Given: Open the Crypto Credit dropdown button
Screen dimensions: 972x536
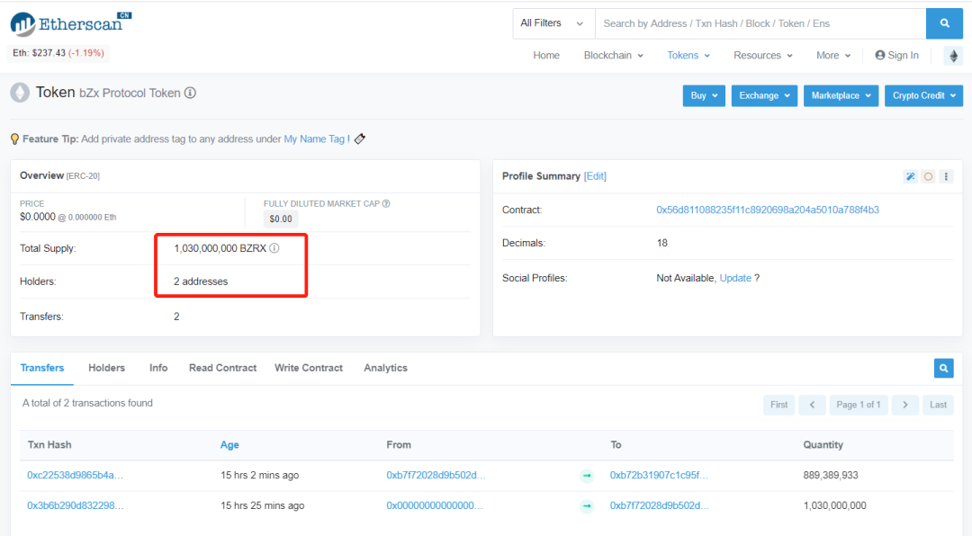Looking at the screenshot, I should coord(923,95).
